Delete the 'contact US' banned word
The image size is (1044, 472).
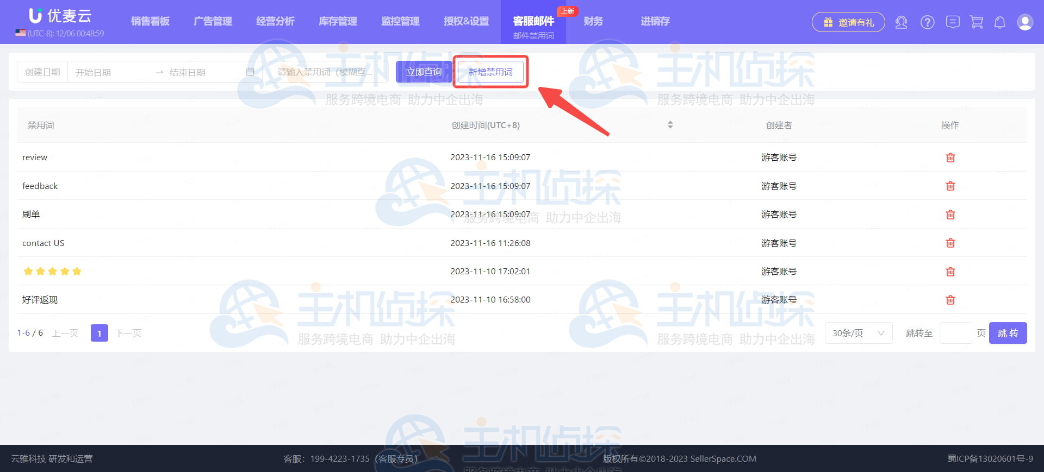[x=950, y=243]
